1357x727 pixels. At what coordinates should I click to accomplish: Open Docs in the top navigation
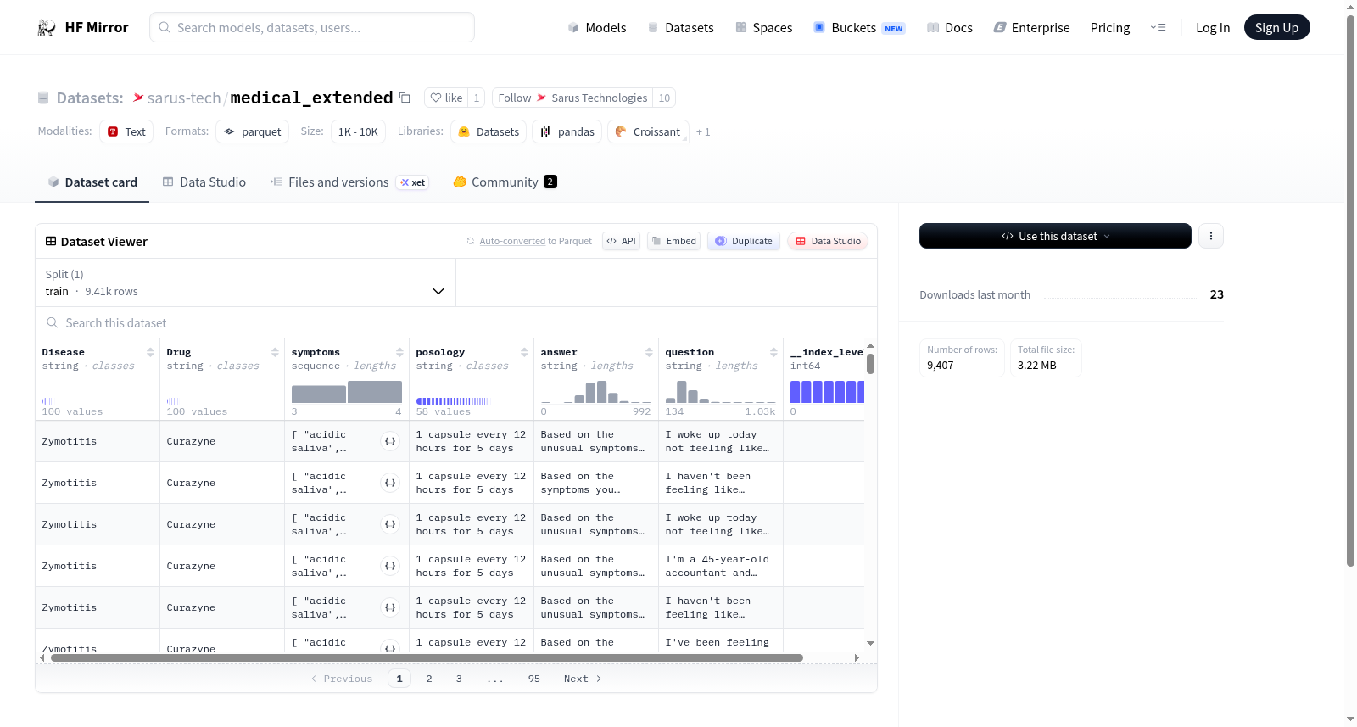[x=950, y=27]
